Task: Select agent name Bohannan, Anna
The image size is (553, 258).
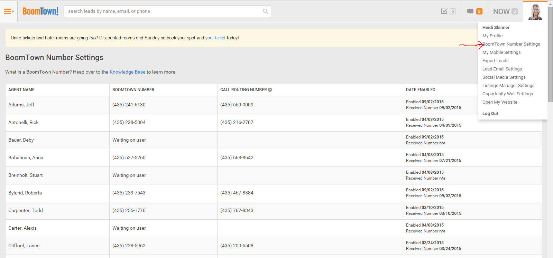Action: (26, 157)
